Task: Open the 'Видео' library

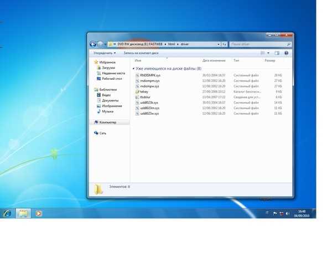Action: (x=106, y=95)
